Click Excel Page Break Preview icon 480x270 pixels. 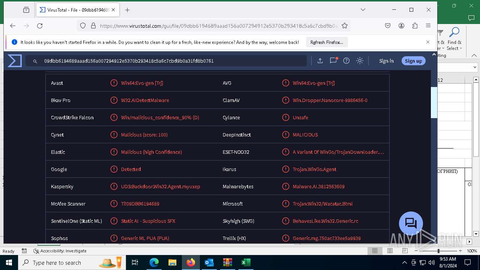(405, 251)
